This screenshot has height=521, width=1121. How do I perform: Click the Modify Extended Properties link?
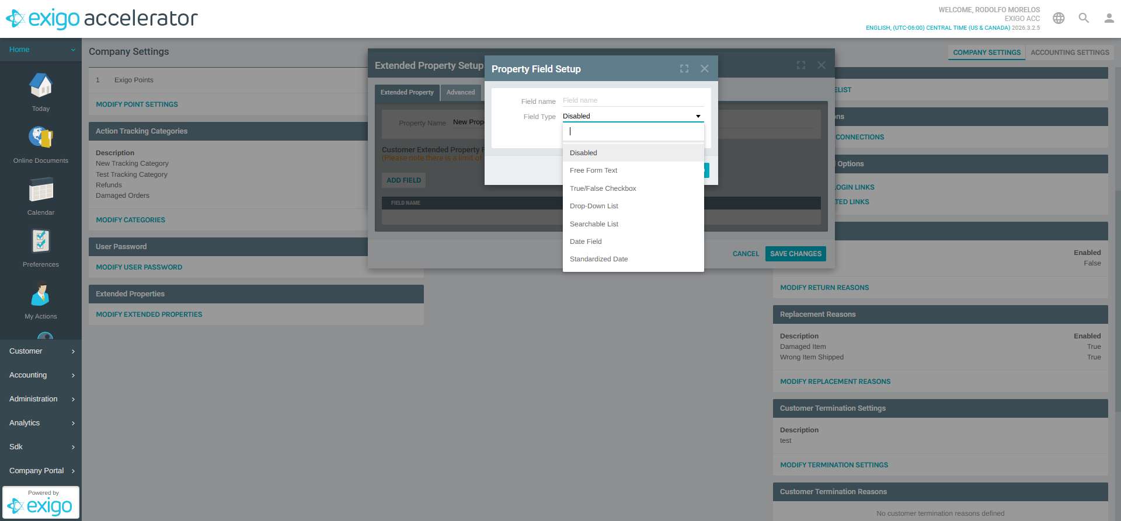point(149,314)
